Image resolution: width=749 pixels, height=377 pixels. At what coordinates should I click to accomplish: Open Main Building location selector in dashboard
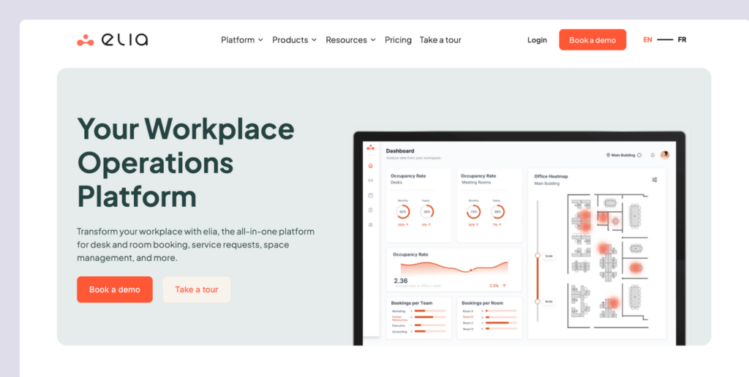point(623,155)
